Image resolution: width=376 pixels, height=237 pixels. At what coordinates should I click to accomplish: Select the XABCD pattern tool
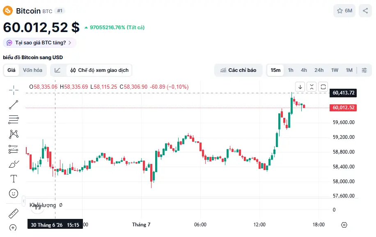[14, 134]
